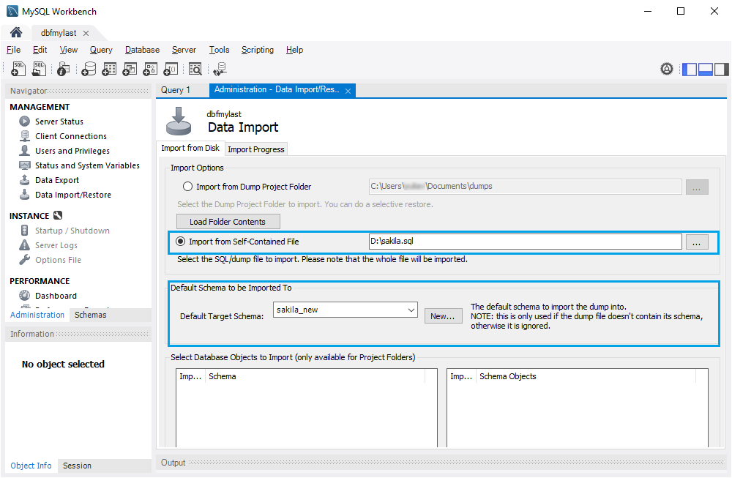Open the search table data tool
The image size is (732, 478).
pyautogui.click(x=195, y=69)
